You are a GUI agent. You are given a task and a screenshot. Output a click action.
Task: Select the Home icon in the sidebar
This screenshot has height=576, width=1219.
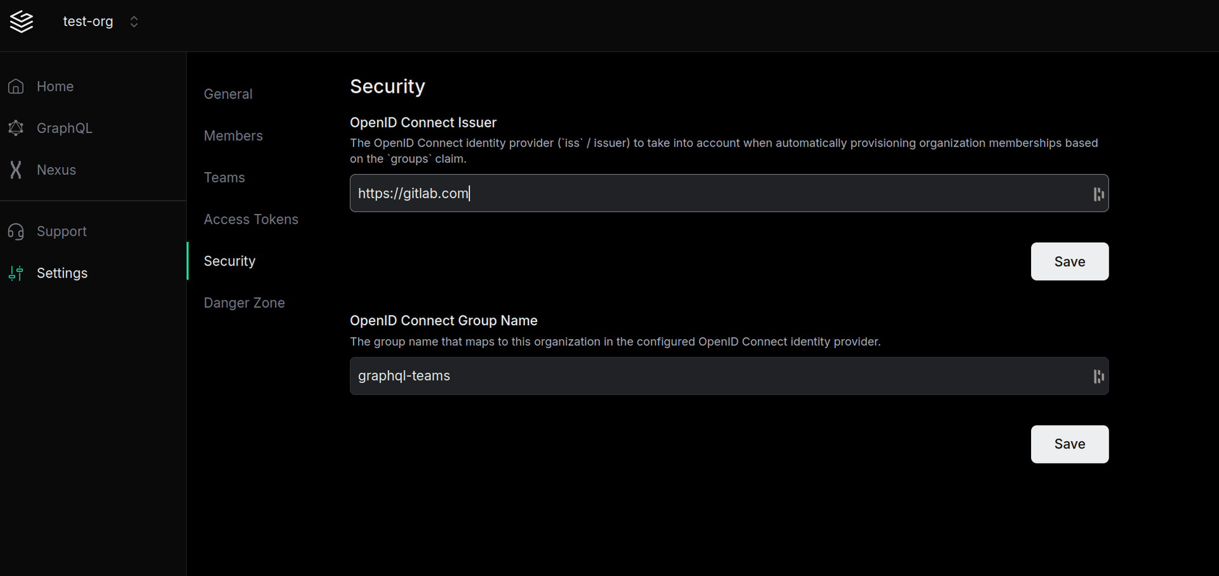click(16, 86)
